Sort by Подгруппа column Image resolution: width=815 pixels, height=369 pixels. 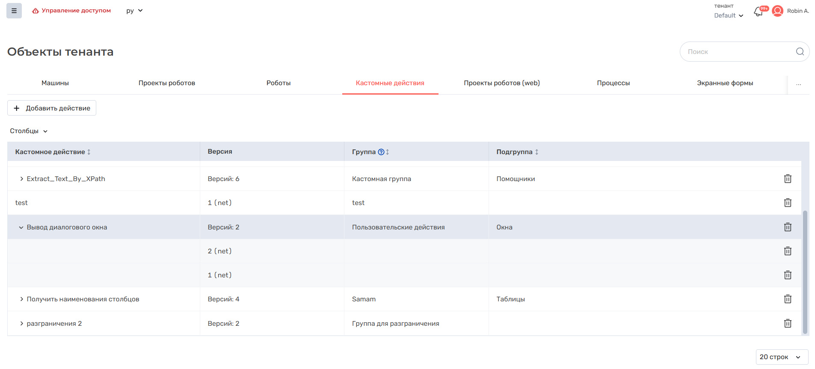pos(536,152)
